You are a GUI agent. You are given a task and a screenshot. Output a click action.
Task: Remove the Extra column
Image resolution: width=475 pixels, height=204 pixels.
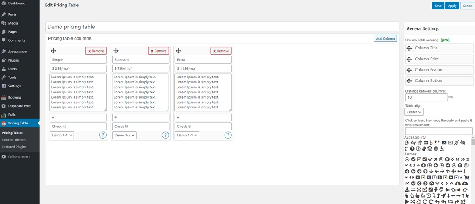[221, 51]
